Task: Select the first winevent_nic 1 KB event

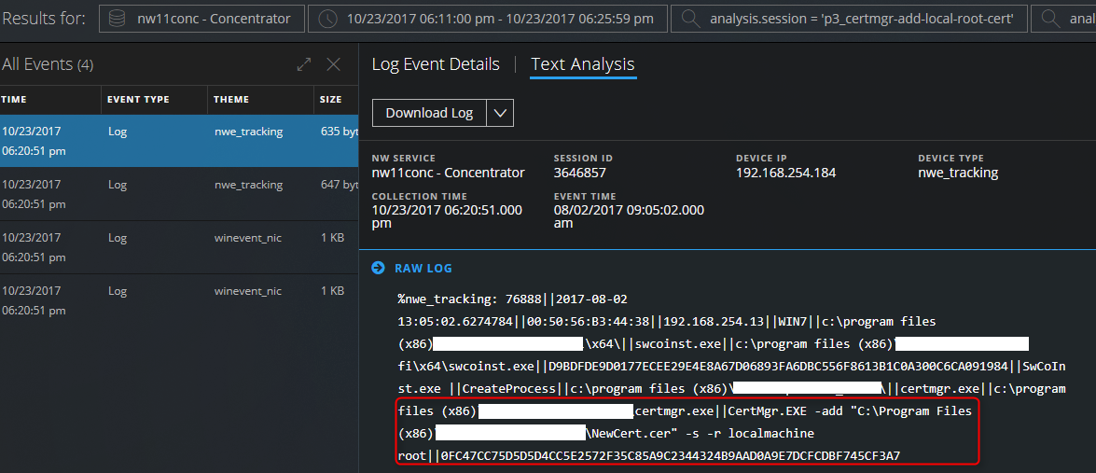Action: pyautogui.click(x=179, y=247)
